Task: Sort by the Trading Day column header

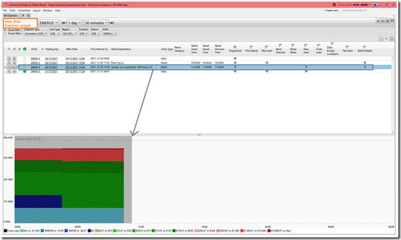Action: pos(52,49)
